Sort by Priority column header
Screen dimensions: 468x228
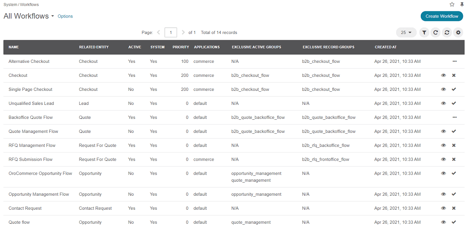tap(180, 47)
